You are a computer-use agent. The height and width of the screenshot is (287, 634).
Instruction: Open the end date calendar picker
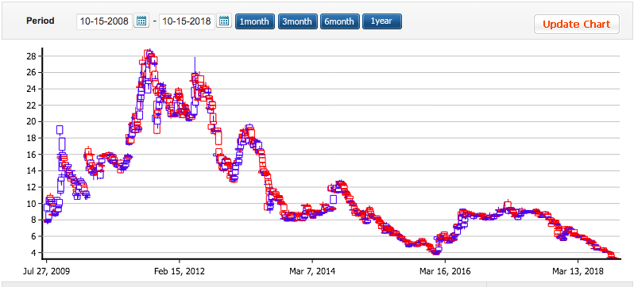224,21
